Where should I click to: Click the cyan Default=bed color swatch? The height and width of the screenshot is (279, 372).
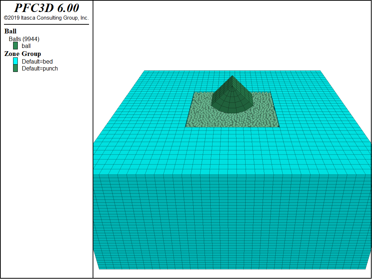point(15,61)
